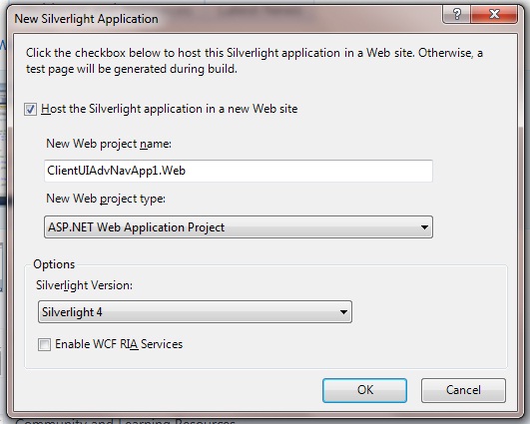Open the ASP.NET Web Application Project combo box
Image resolution: width=530 pixels, height=424 pixels.
coord(239,227)
